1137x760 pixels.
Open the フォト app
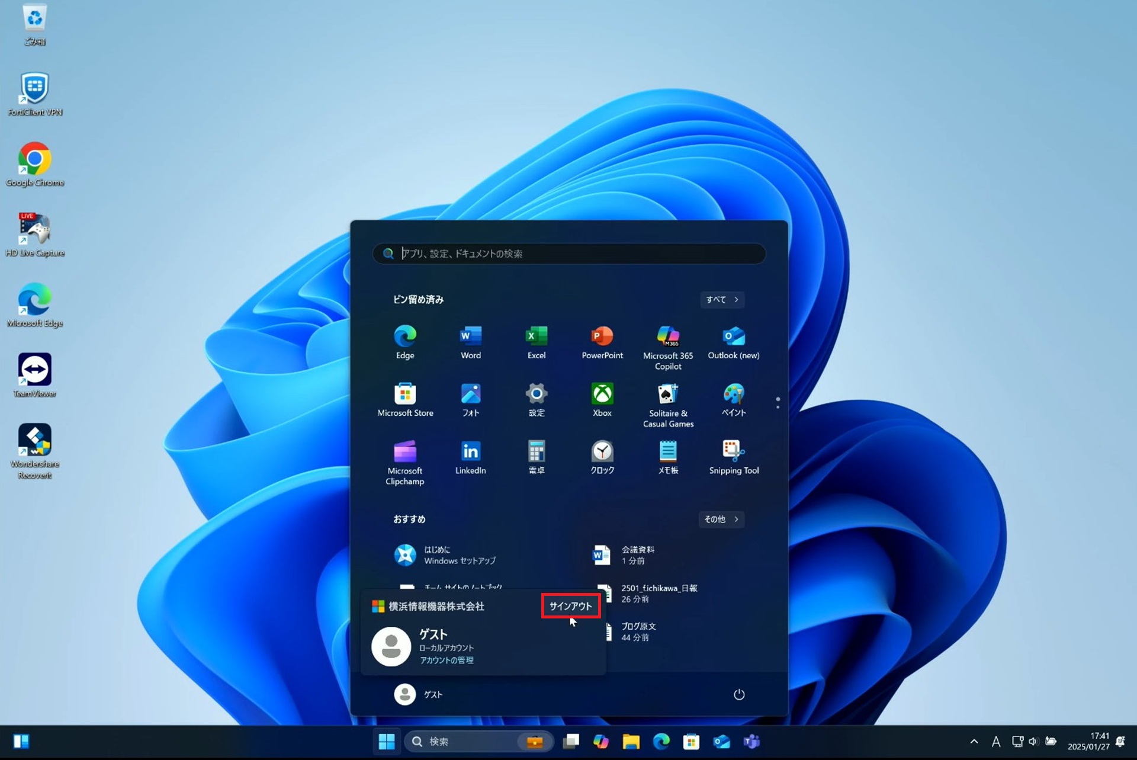point(471,400)
